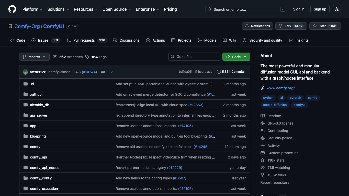This screenshot has width=349, height=196.
Task: Open the comfy_api_nodes folder
Action: (x=44, y=168)
